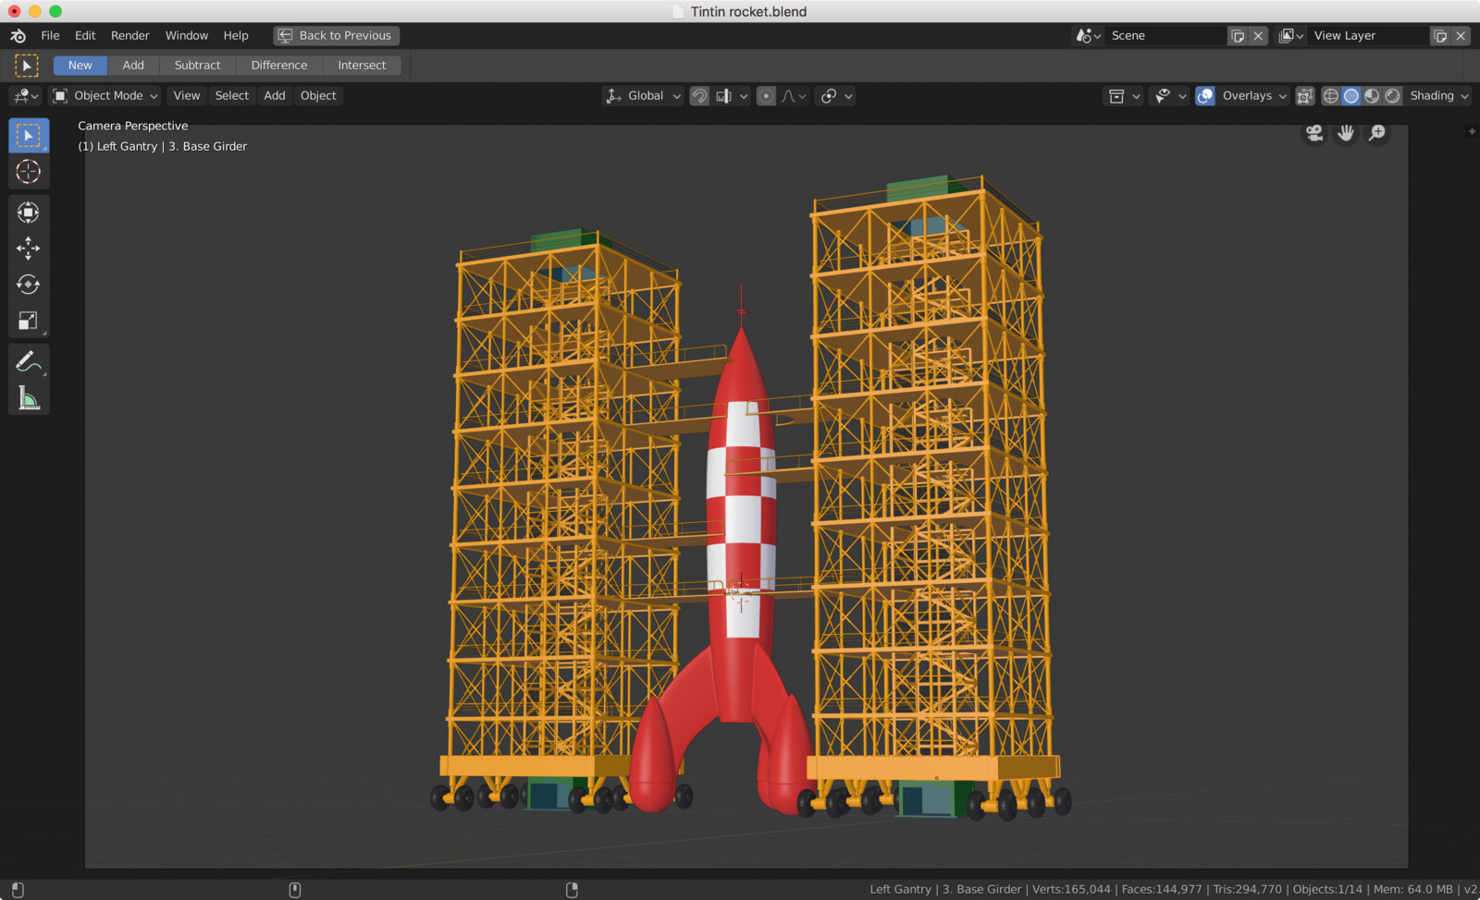1480x900 pixels.
Task: Open the pivot point dropdown
Action: coord(836,96)
